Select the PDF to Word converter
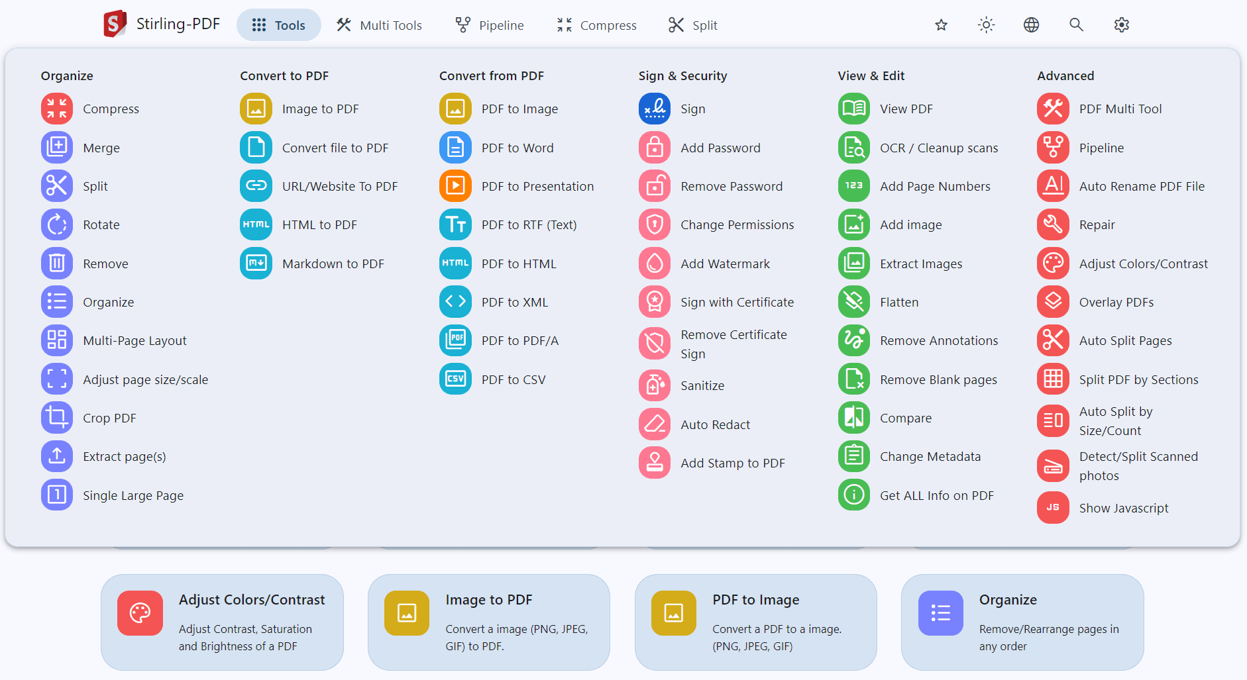The image size is (1247, 680). 517,148
